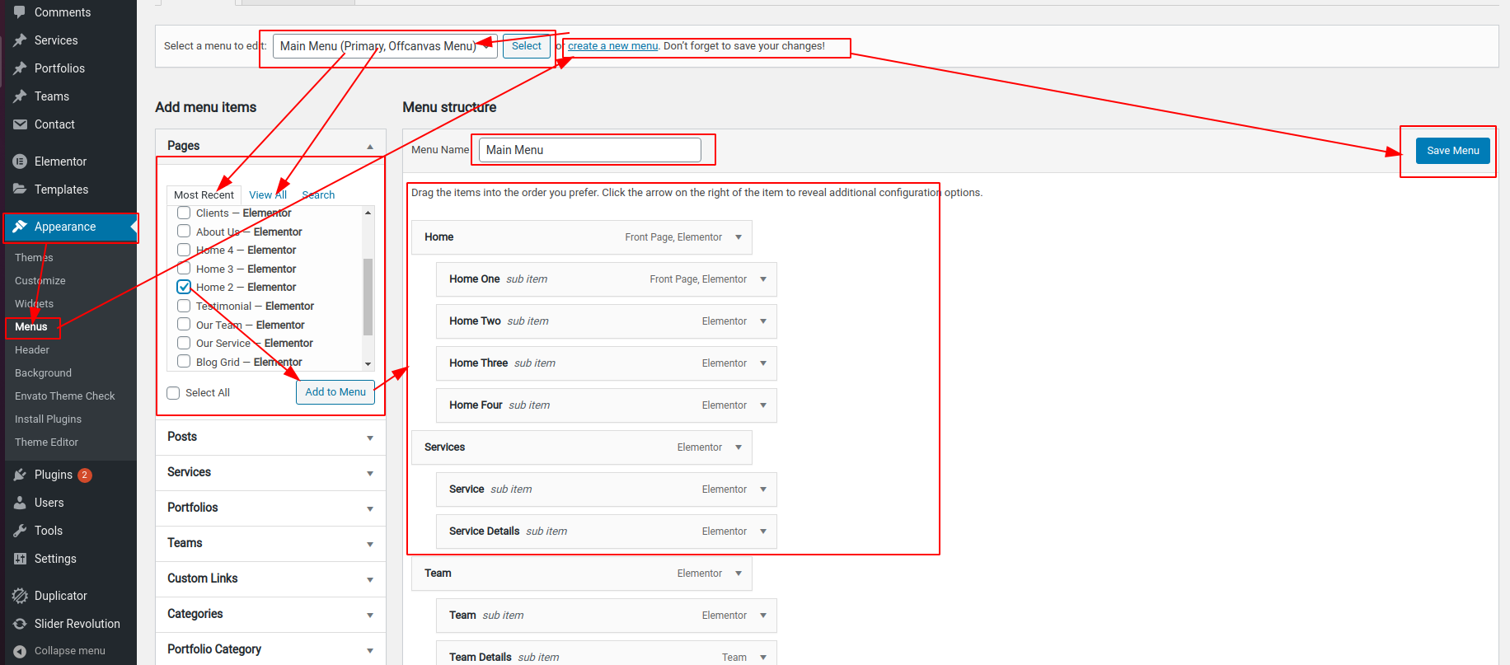The width and height of the screenshot is (1510, 665).
Task: Click the Duplicator gear icon
Action: click(20, 596)
